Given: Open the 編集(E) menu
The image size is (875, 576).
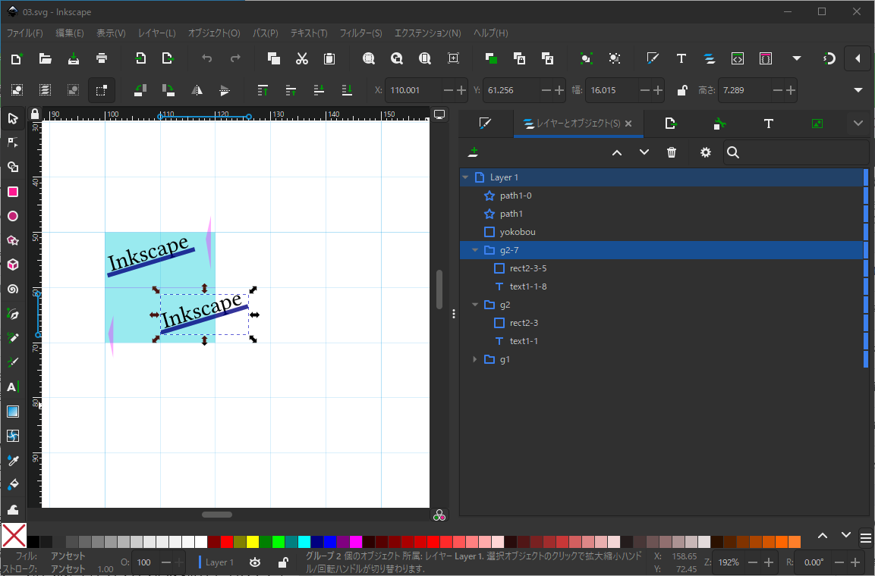Looking at the screenshot, I should point(70,33).
